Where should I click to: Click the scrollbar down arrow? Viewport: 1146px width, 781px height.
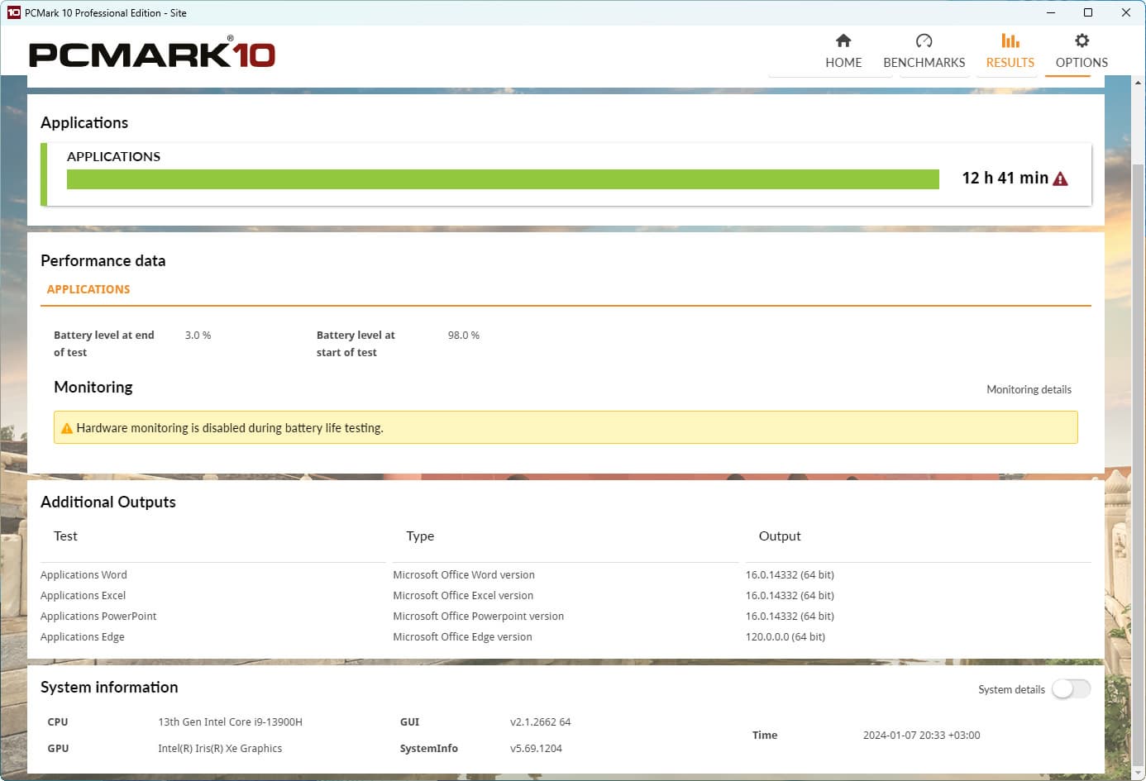1138,773
